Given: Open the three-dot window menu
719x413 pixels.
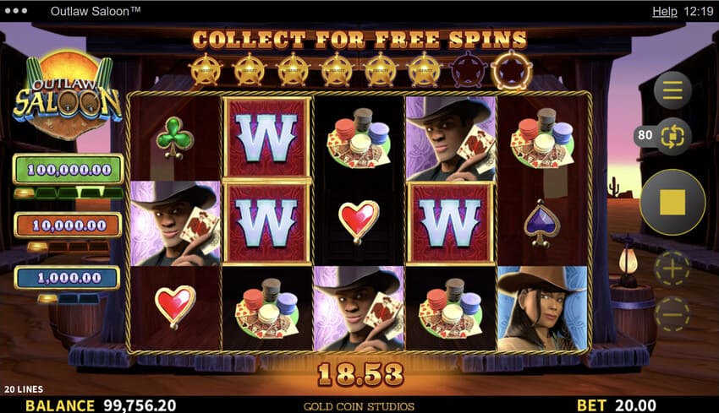Looking at the screenshot, I should 16,11.
